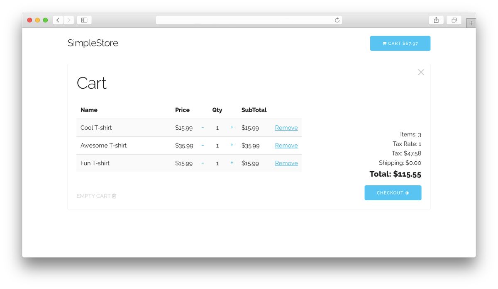498x289 pixels.
Task: Click the SimpleStore logo
Action: [x=93, y=43]
